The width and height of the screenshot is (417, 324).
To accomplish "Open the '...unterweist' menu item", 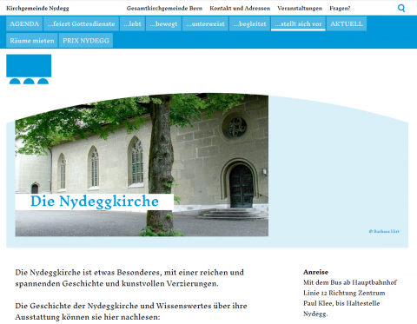I will tap(205, 23).
